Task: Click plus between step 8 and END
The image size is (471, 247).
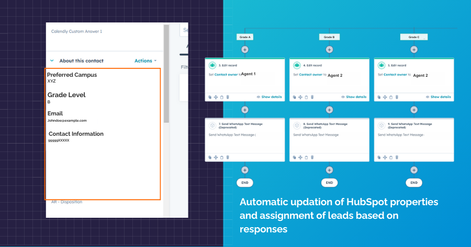Action: (330, 170)
